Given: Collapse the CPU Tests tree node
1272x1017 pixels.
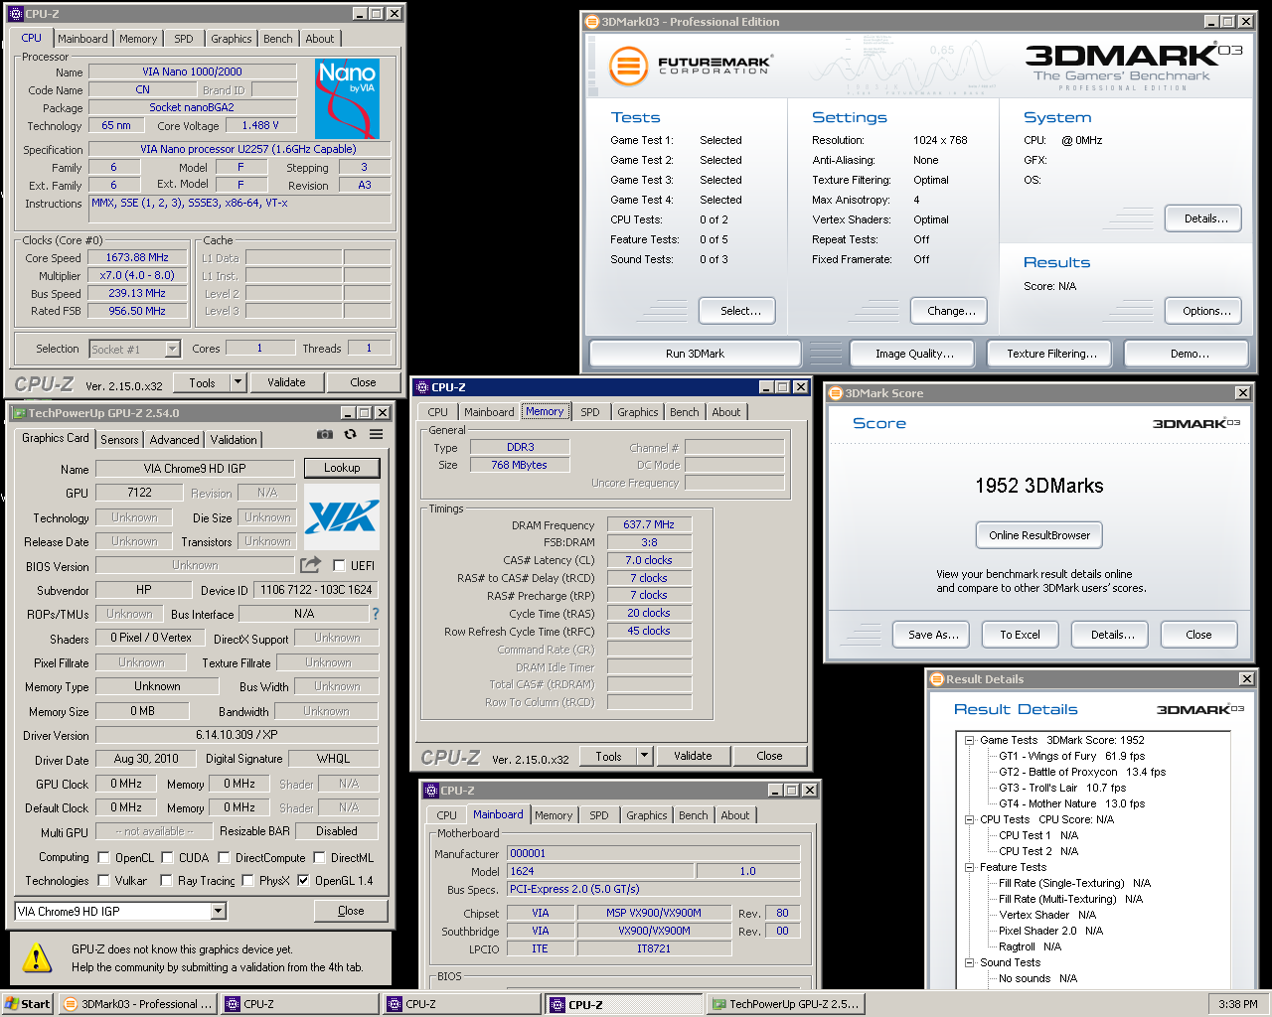Looking at the screenshot, I should coord(969,819).
